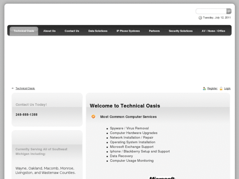Viewport: 239px width, 179px height.
Task: Open the About Us menu item
Action: (x=49, y=31)
